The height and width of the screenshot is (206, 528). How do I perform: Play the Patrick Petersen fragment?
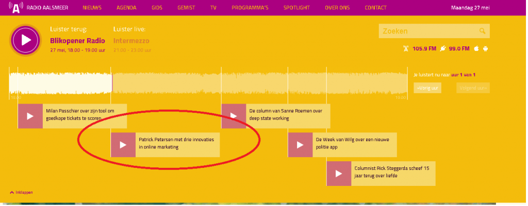pos(123,145)
